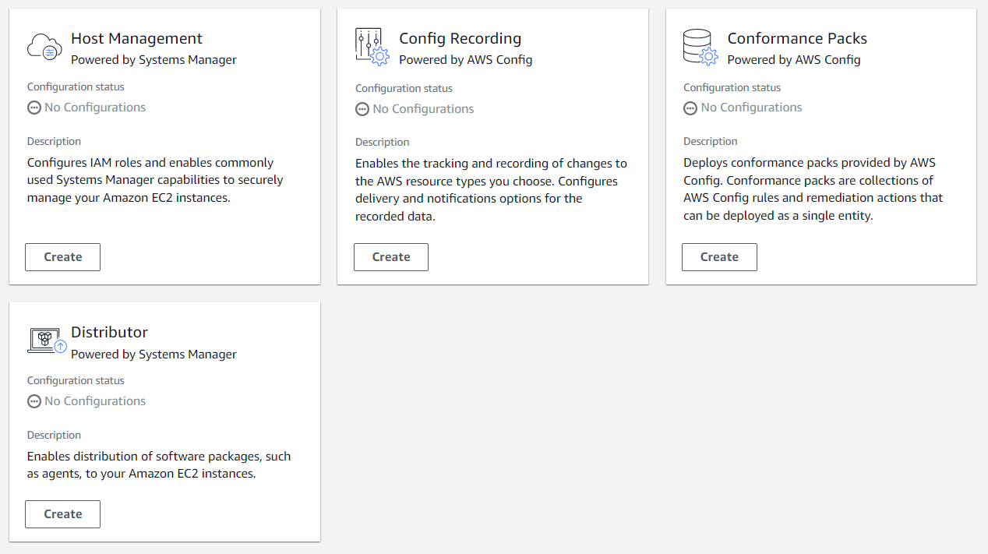This screenshot has width=988, height=554.
Task: Click the Conformance Packs description paragraph
Action: 813,189
